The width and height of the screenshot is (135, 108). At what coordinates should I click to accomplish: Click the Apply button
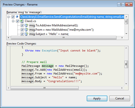97,98
